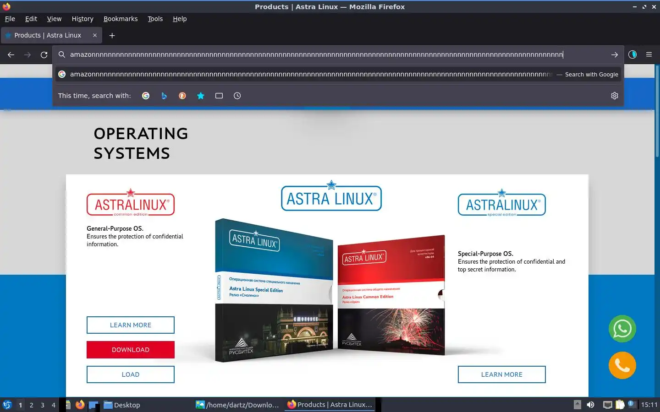Click the clock showing 15:11
This screenshot has width=660, height=412.
pyautogui.click(x=649, y=405)
